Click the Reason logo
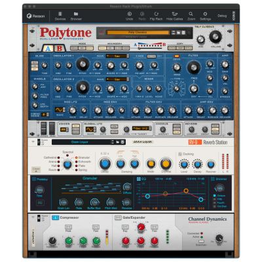262x262 pixels. pos(36,16)
